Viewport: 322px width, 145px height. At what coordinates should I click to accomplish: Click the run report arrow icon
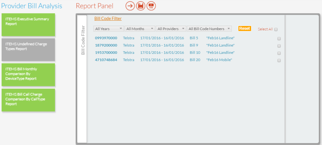(130, 6)
